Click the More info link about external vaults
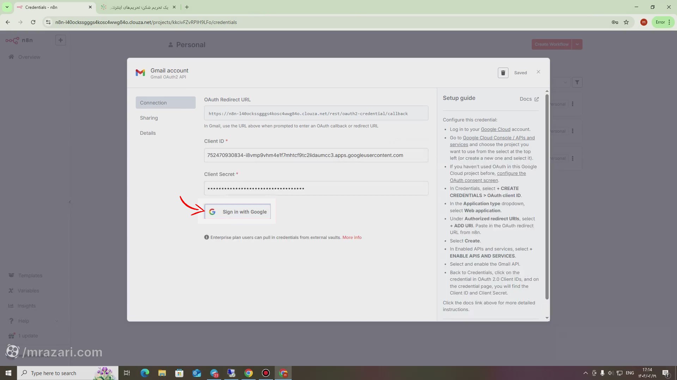Screen dimensions: 677x380 tap(352, 237)
